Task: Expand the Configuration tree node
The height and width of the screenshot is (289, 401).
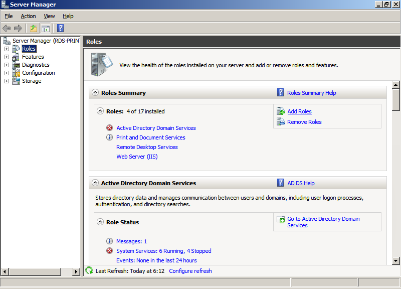Action: pyautogui.click(x=7, y=73)
